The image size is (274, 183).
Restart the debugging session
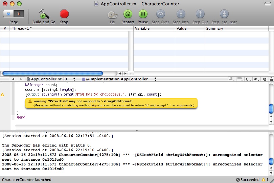128,14
